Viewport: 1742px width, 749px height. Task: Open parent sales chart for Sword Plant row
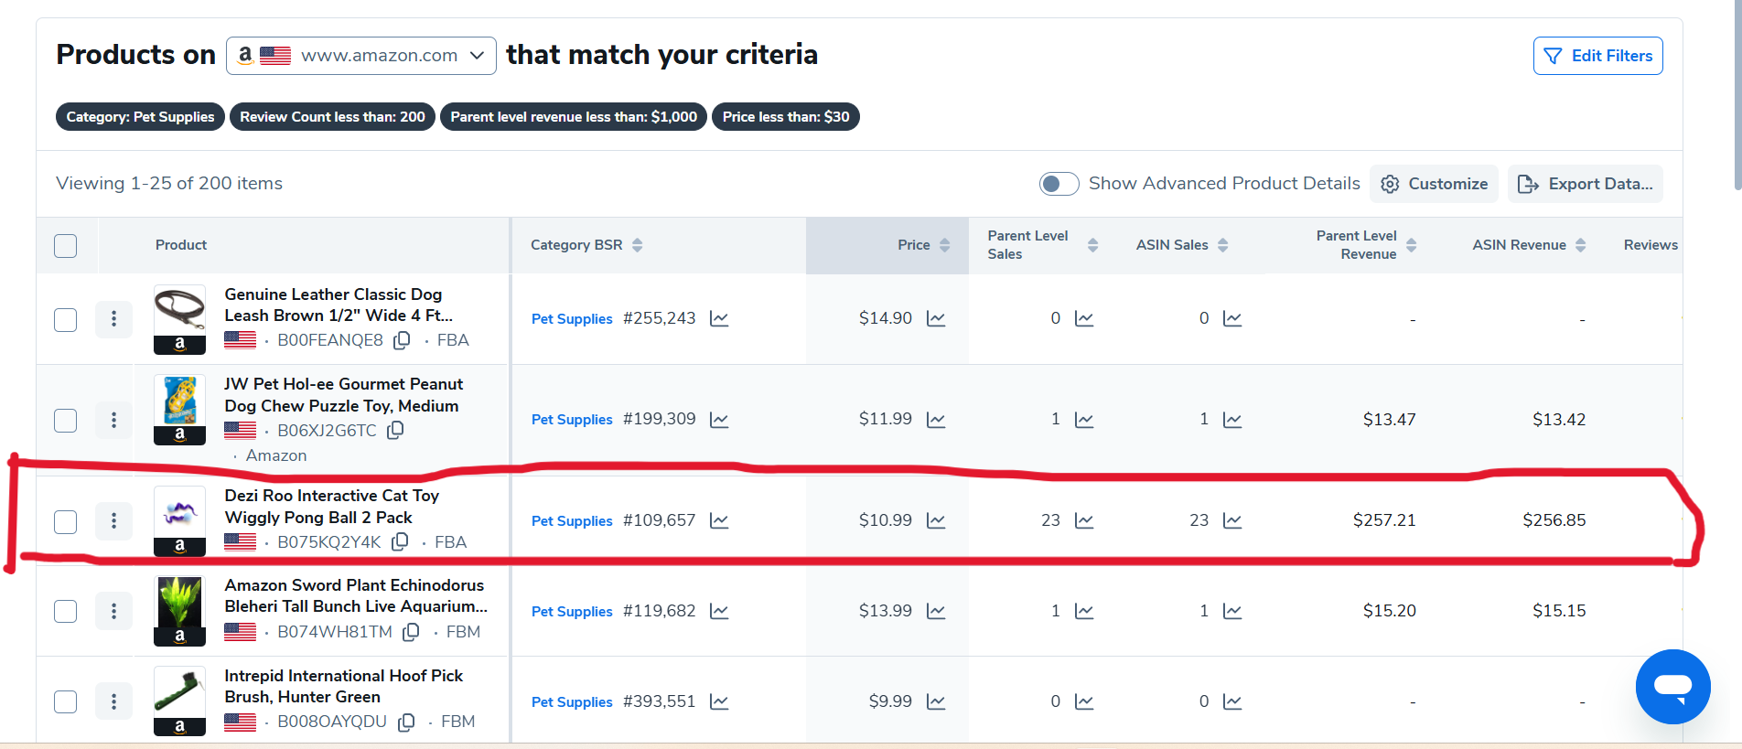point(1084,611)
